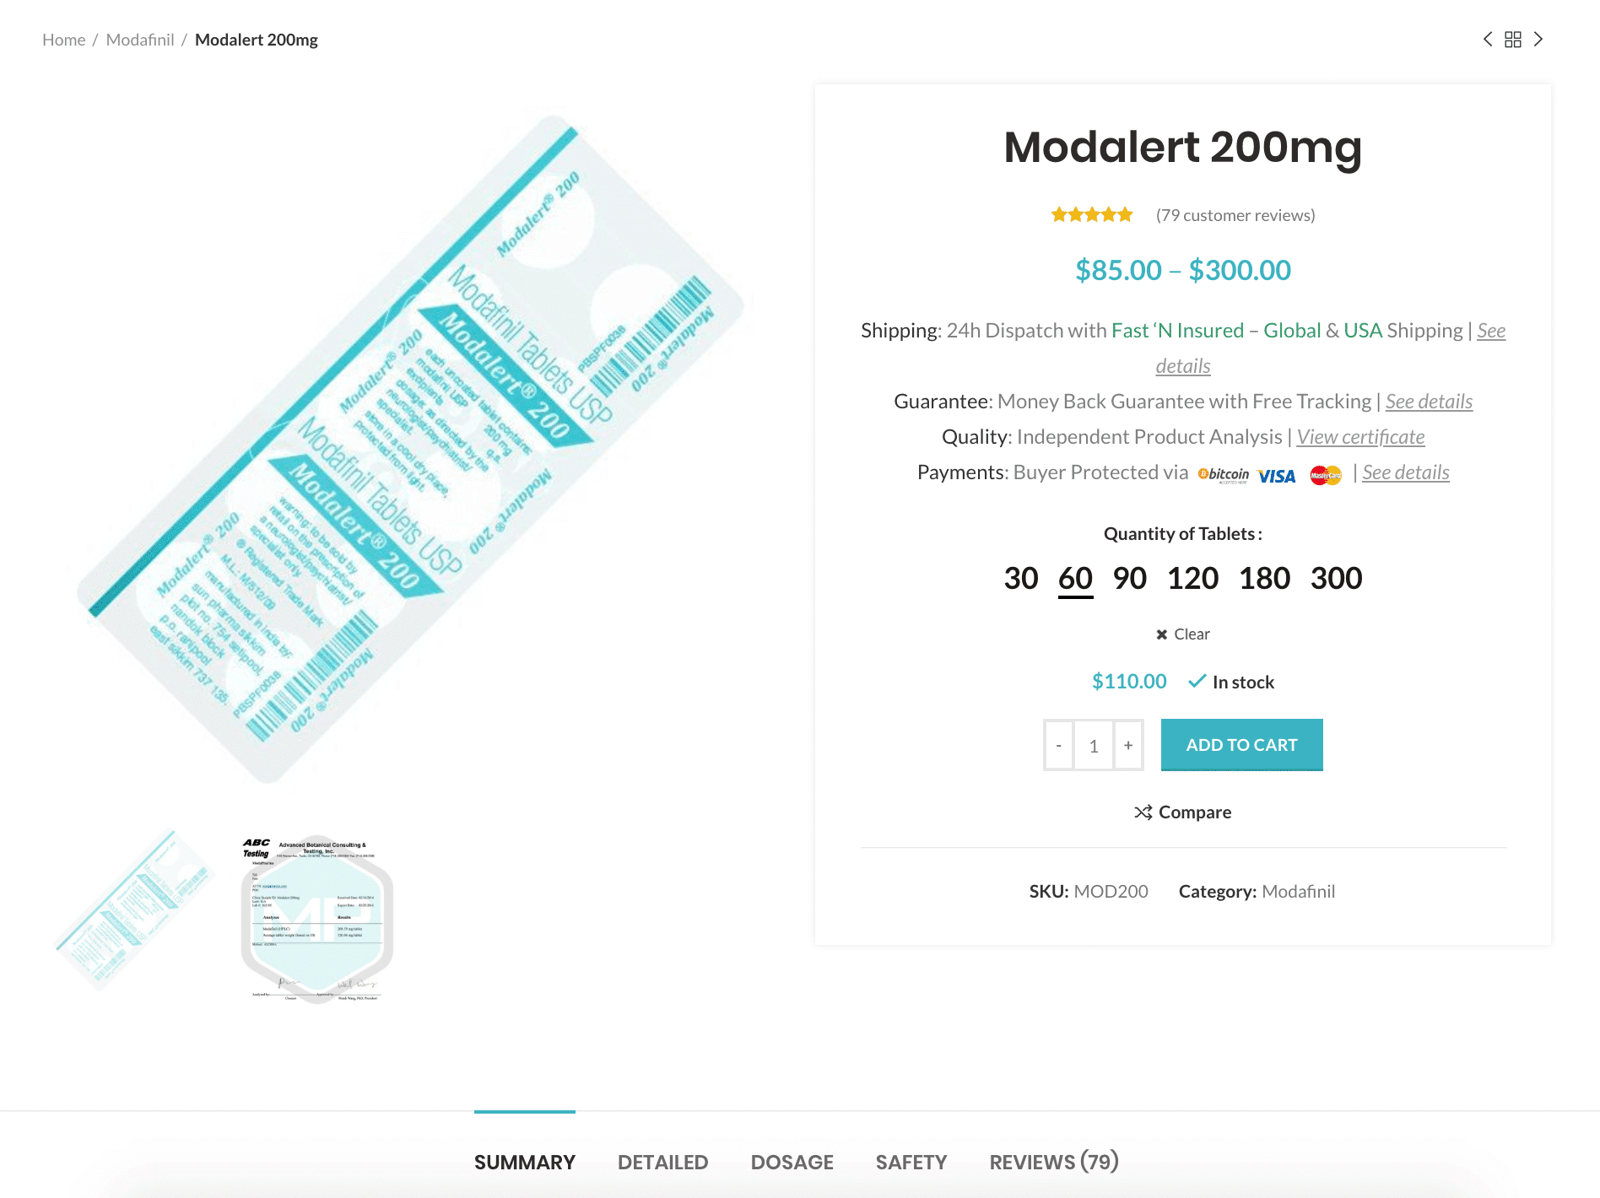Click the Bitcoin payment logo
The width and height of the screenshot is (1600, 1198).
pos(1223,475)
